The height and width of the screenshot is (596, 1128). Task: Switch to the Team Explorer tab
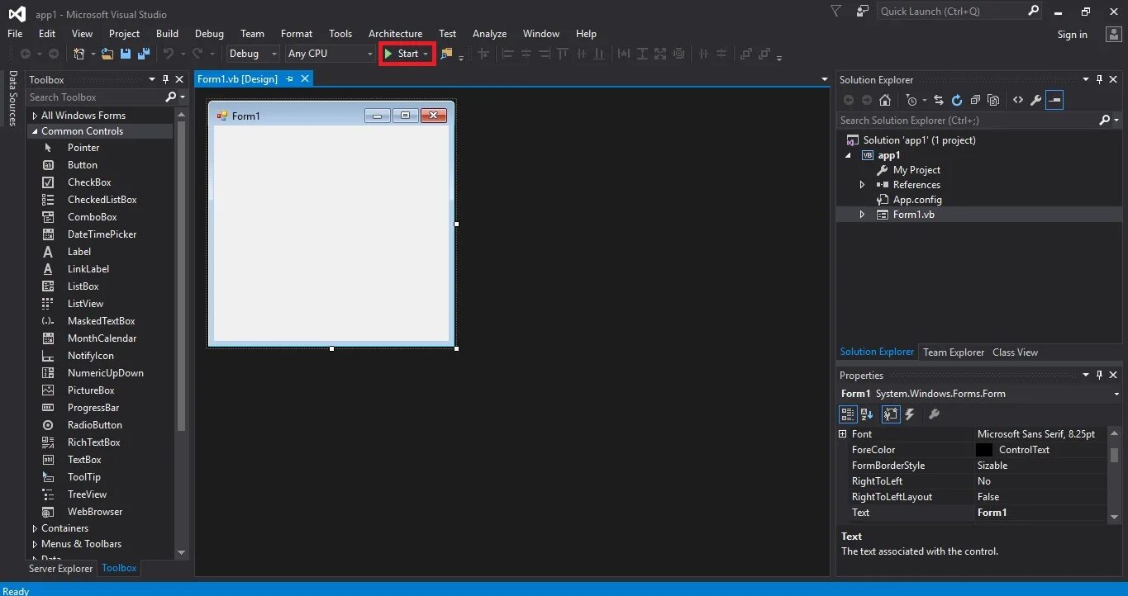pyautogui.click(x=954, y=352)
